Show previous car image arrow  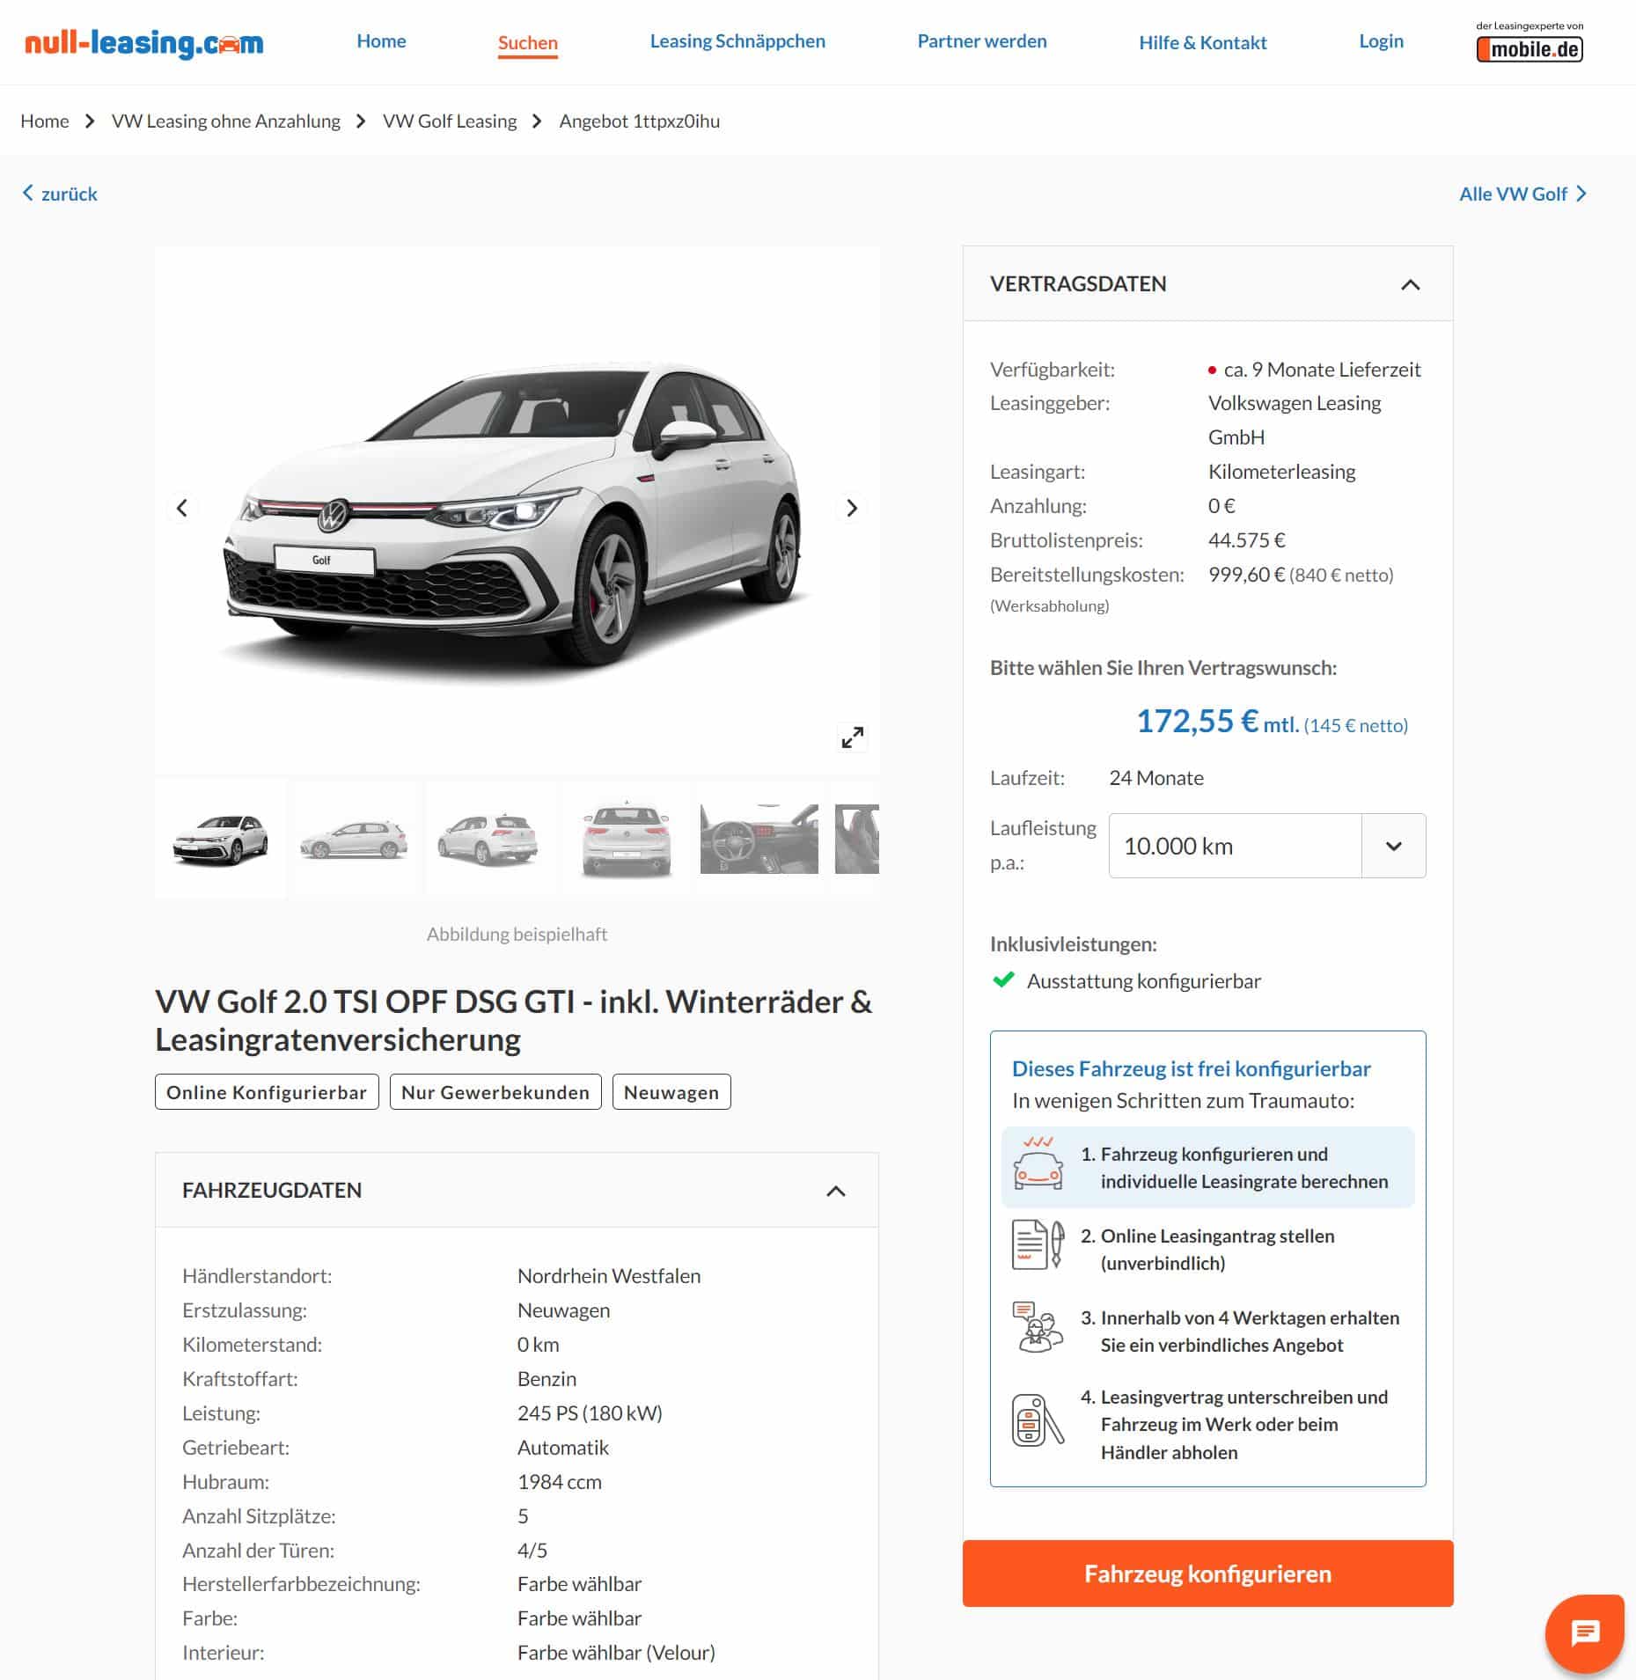[182, 508]
